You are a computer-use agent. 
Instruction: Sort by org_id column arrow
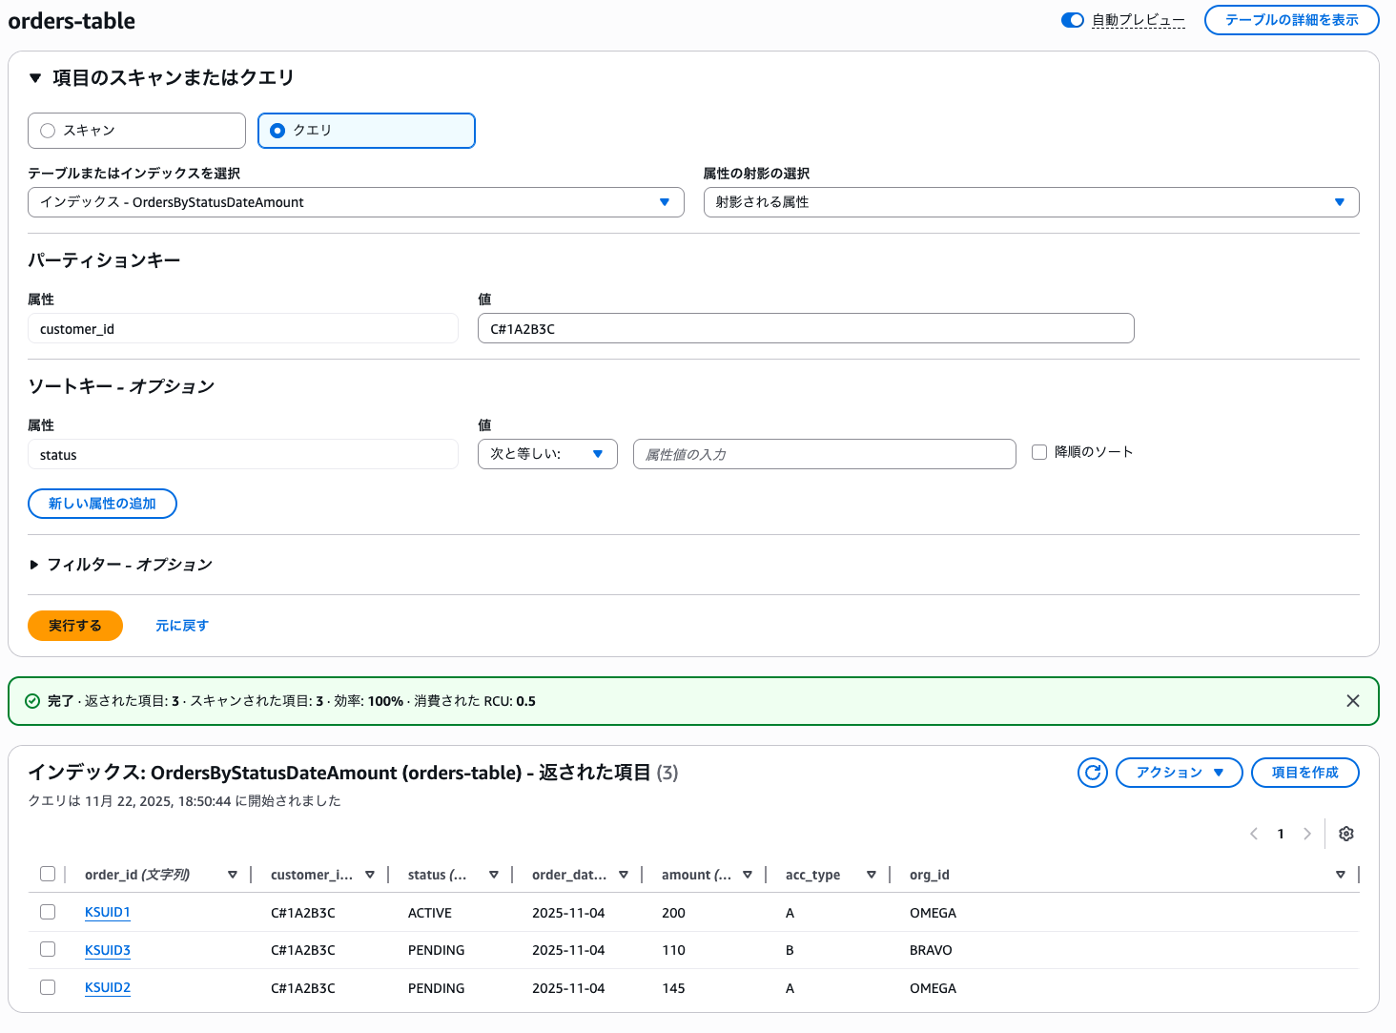pyautogui.click(x=1340, y=875)
